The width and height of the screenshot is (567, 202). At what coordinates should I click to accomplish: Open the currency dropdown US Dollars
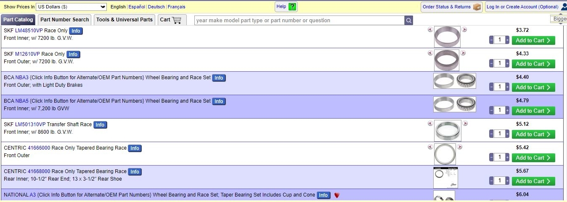coord(71,7)
